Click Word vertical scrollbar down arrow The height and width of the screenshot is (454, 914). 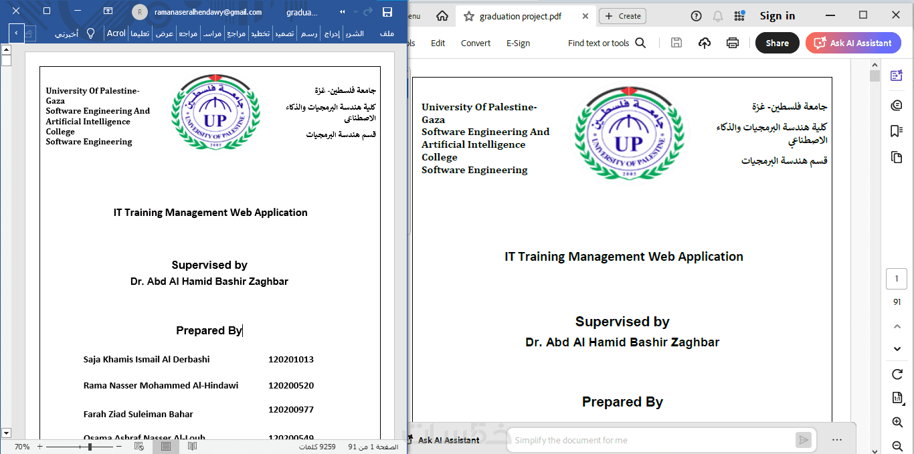(x=6, y=433)
